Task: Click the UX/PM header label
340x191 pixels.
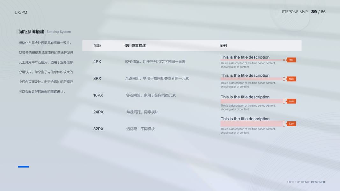Action: tap(21, 12)
